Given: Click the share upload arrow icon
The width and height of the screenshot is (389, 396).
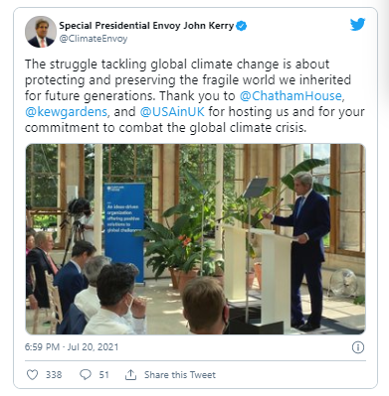Looking at the screenshot, I should [x=130, y=375].
